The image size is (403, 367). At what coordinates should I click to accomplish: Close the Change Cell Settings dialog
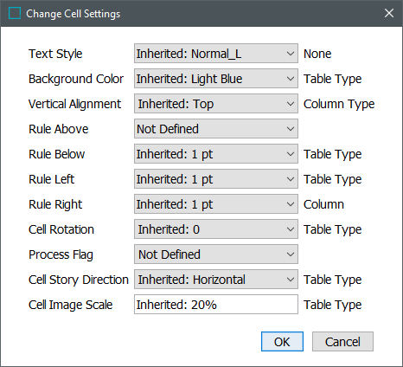click(389, 13)
